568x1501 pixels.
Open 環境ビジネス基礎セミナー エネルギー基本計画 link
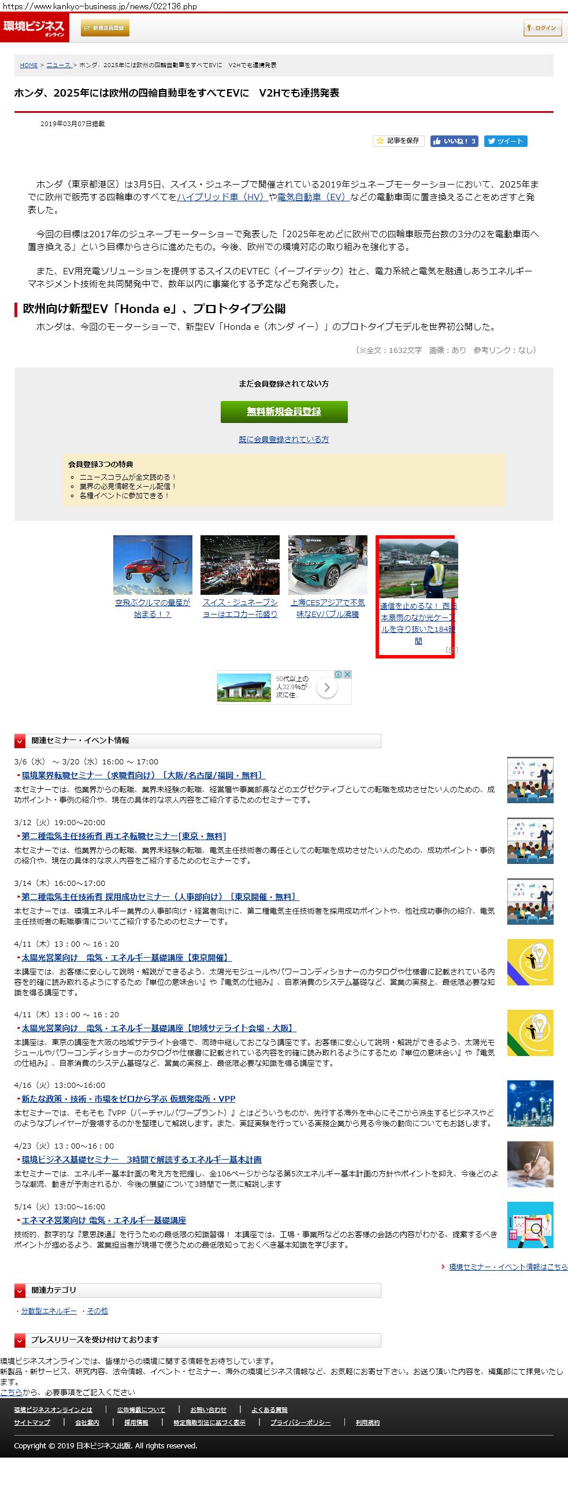pos(142,1160)
